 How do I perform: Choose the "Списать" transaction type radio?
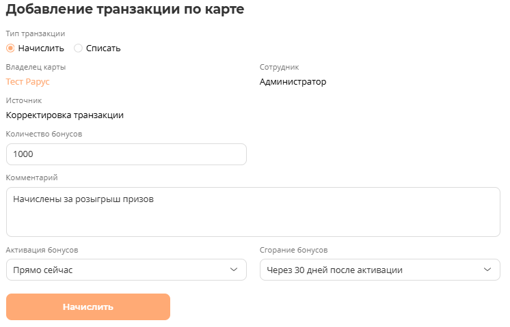79,48
